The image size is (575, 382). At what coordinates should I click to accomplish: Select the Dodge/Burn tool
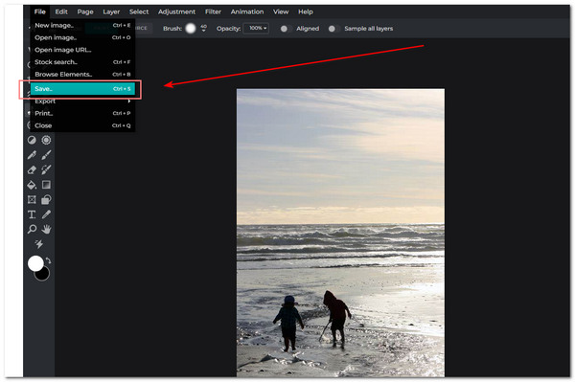(32, 140)
